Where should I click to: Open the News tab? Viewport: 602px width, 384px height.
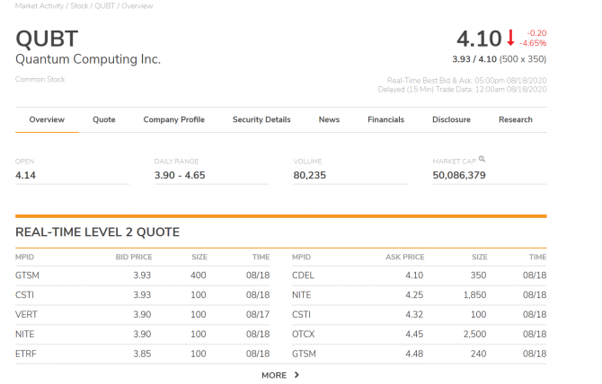point(329,119)
